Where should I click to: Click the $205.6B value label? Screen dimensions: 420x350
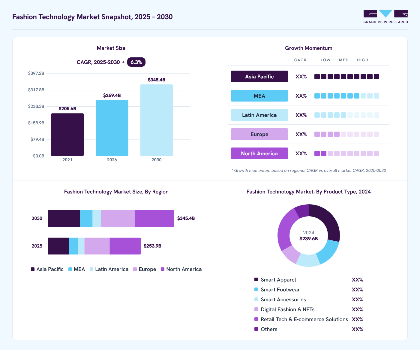tap(67, 109)
